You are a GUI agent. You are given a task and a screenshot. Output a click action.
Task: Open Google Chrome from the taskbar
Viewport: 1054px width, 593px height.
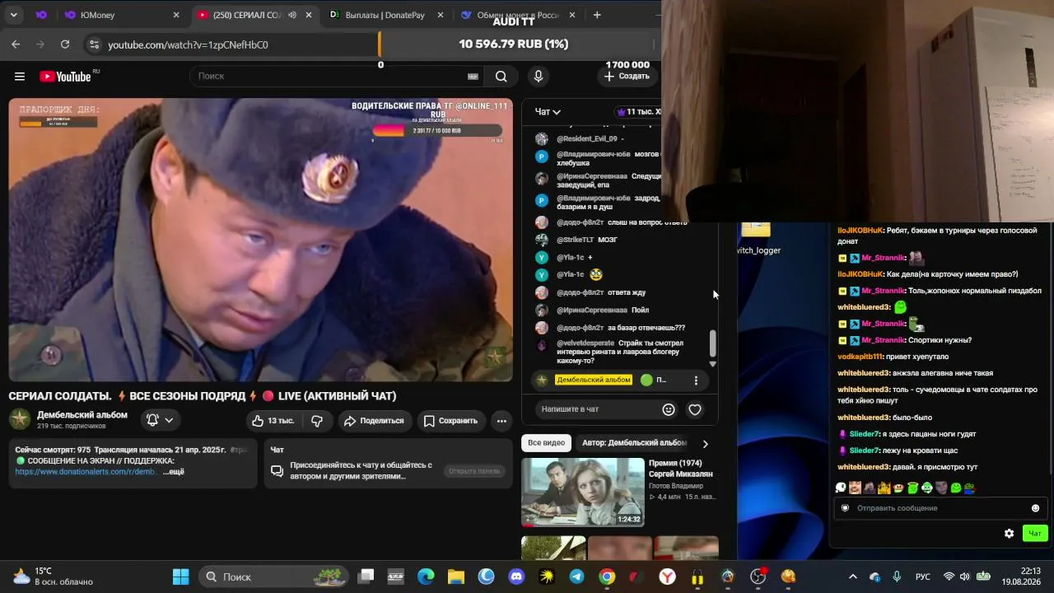(x=607, y=577)
